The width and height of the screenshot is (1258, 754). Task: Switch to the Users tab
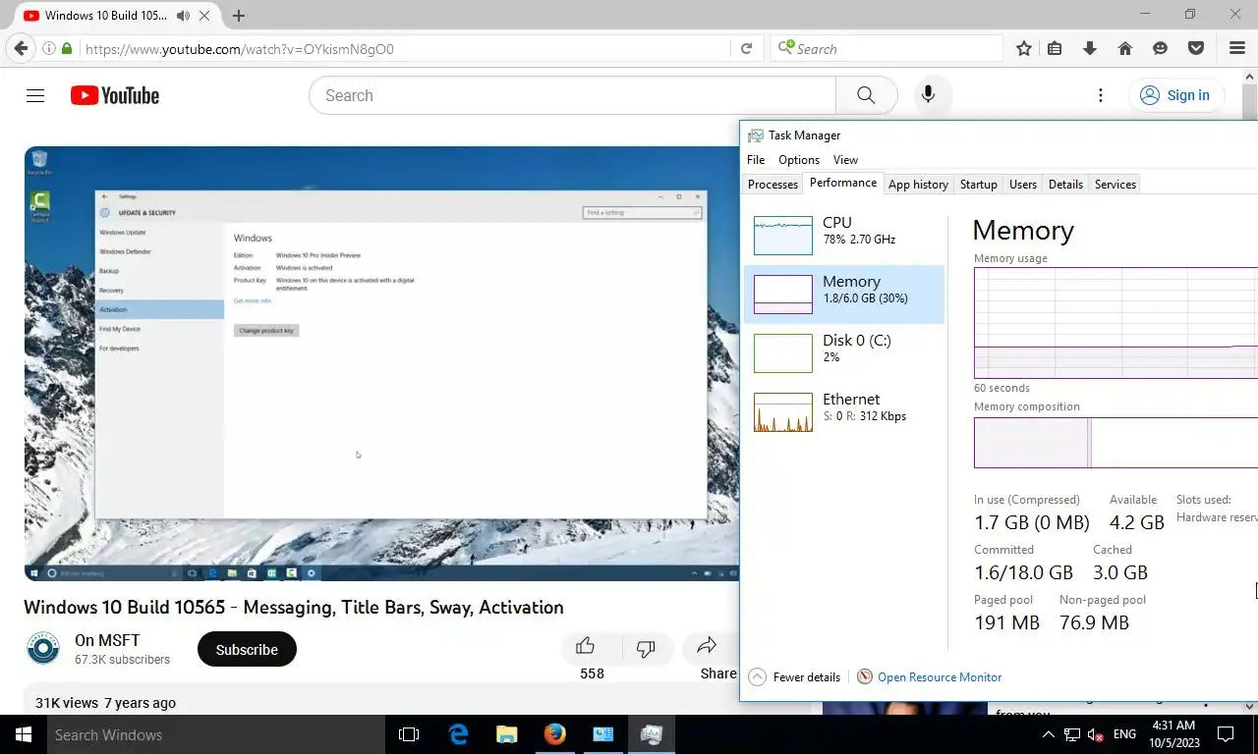pyautogui.click(x=1023, y=185)
